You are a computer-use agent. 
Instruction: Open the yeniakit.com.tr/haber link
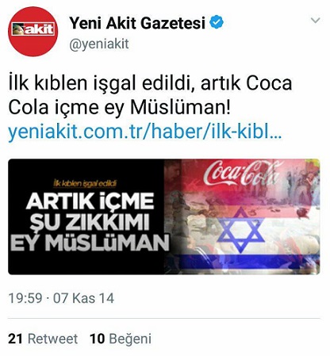coord(145,132)
